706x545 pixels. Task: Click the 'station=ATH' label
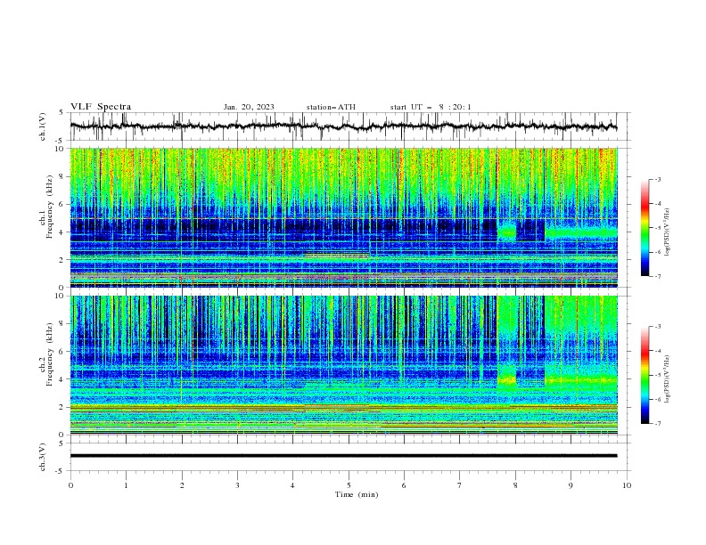331,107
